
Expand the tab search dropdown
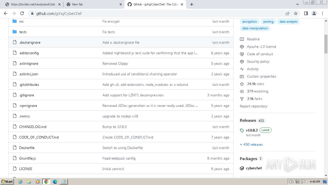pyautogui.click(x=298, y=4)
